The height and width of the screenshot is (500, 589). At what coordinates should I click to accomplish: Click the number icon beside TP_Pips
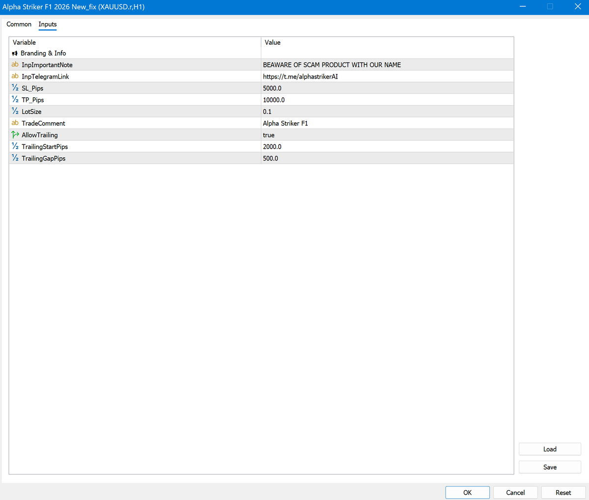coord(15,100)
